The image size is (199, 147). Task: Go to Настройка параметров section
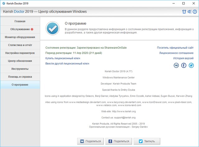pos(20,53)
